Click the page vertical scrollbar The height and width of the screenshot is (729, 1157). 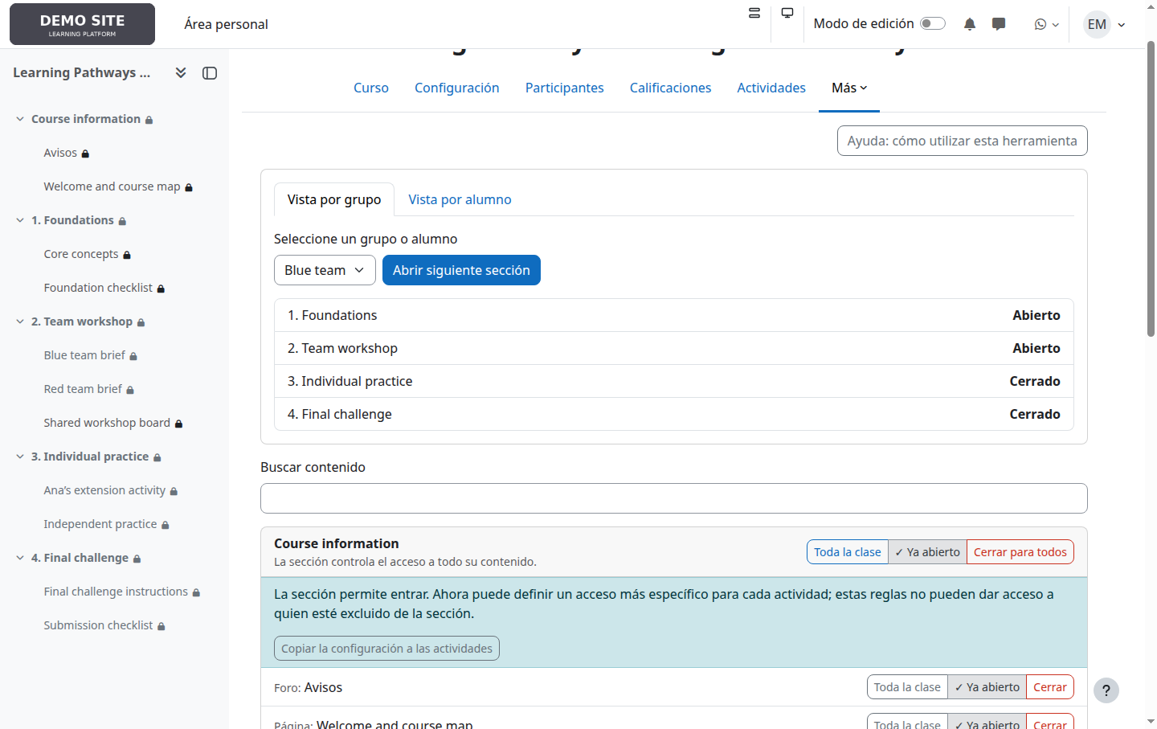point(1151,190)
